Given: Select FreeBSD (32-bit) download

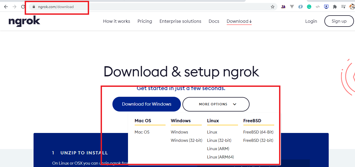Looking at the screenshot, I should coord(258,140).
